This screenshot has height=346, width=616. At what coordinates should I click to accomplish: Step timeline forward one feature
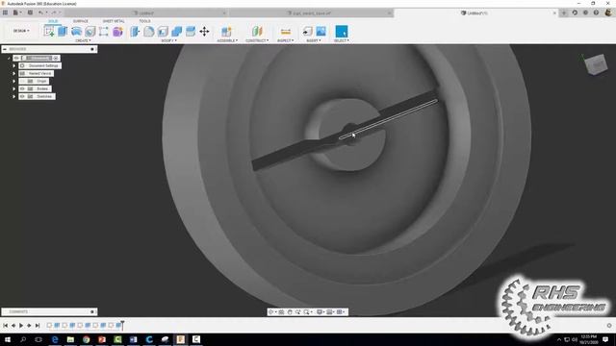click(29, 325)
